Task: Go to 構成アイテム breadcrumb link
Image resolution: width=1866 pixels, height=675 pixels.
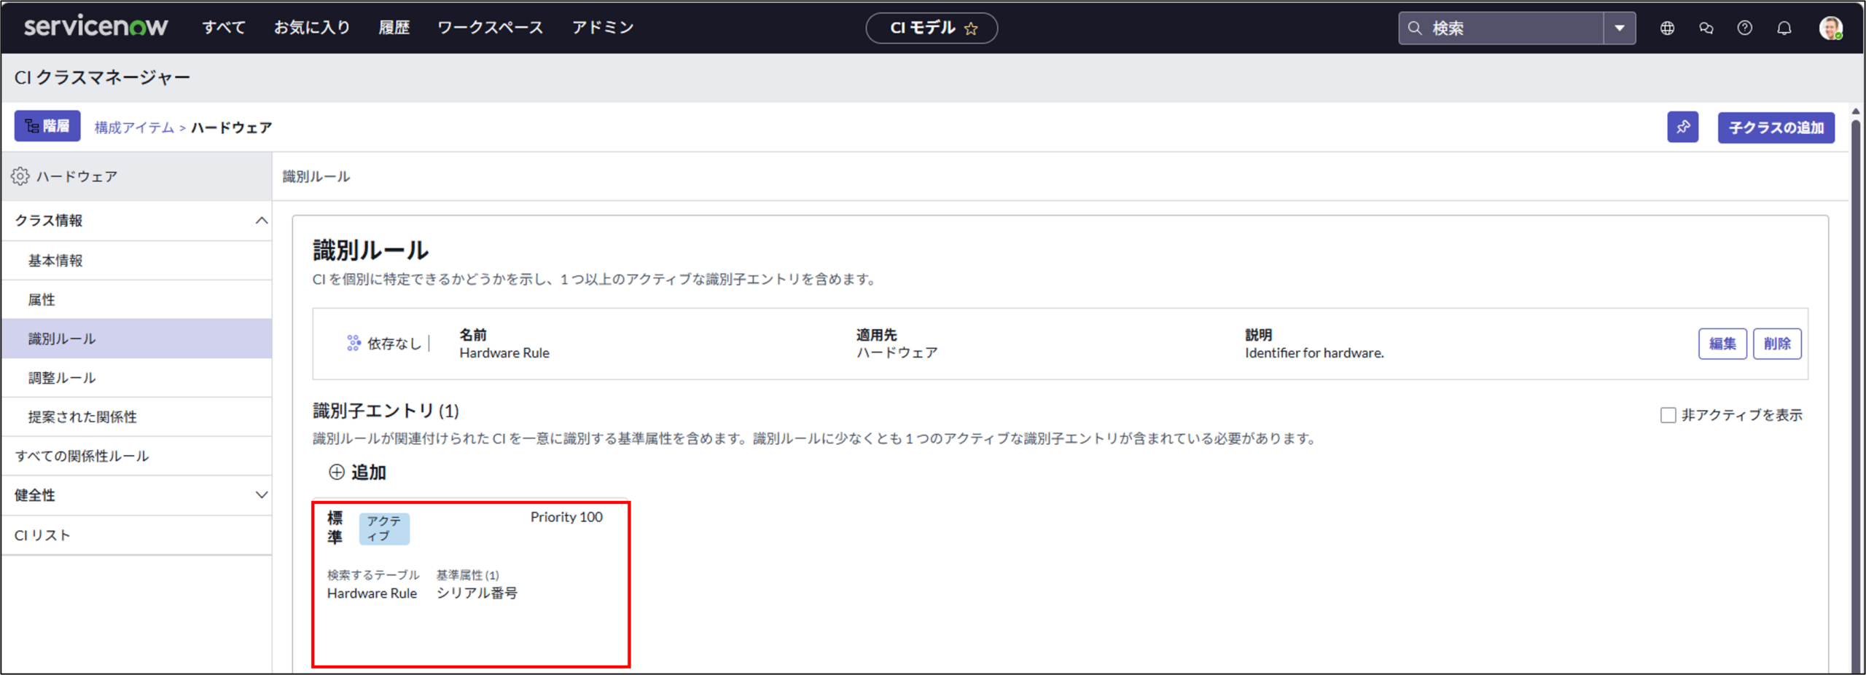Action: click(134, 127)
